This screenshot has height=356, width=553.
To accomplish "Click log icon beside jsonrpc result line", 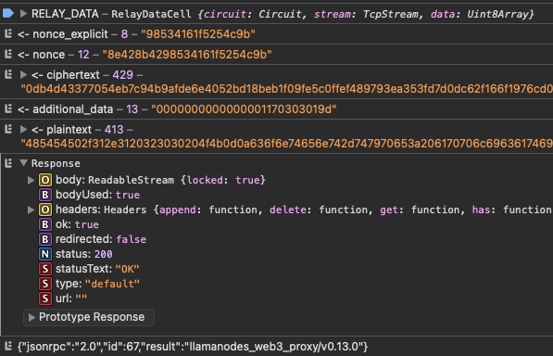I will (8, 346).
